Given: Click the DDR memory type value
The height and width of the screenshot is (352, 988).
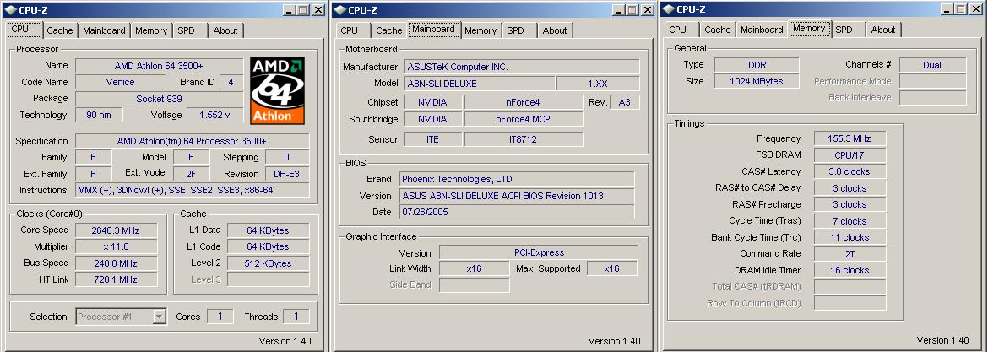Looking at the screenshot, I should coord(756,64).
